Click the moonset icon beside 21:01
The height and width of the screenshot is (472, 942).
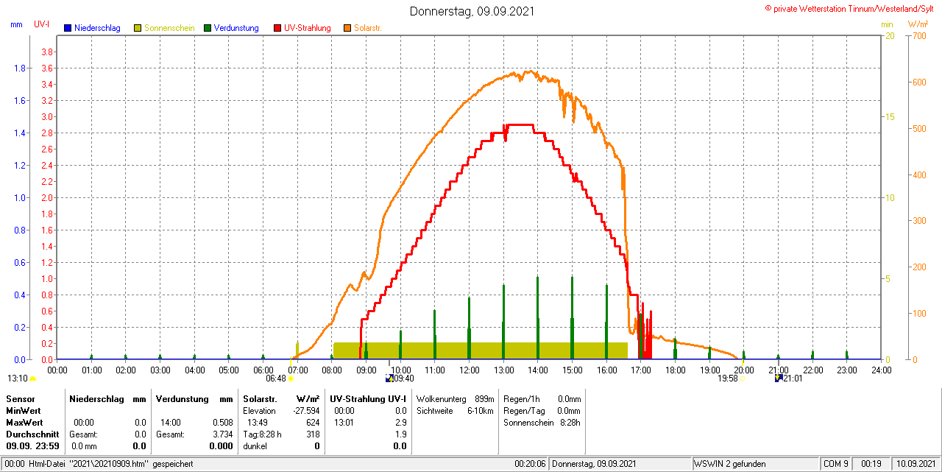click(x=777, y=378)
